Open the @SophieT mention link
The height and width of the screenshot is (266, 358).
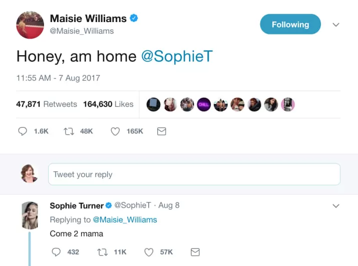(x=177, y=56)
